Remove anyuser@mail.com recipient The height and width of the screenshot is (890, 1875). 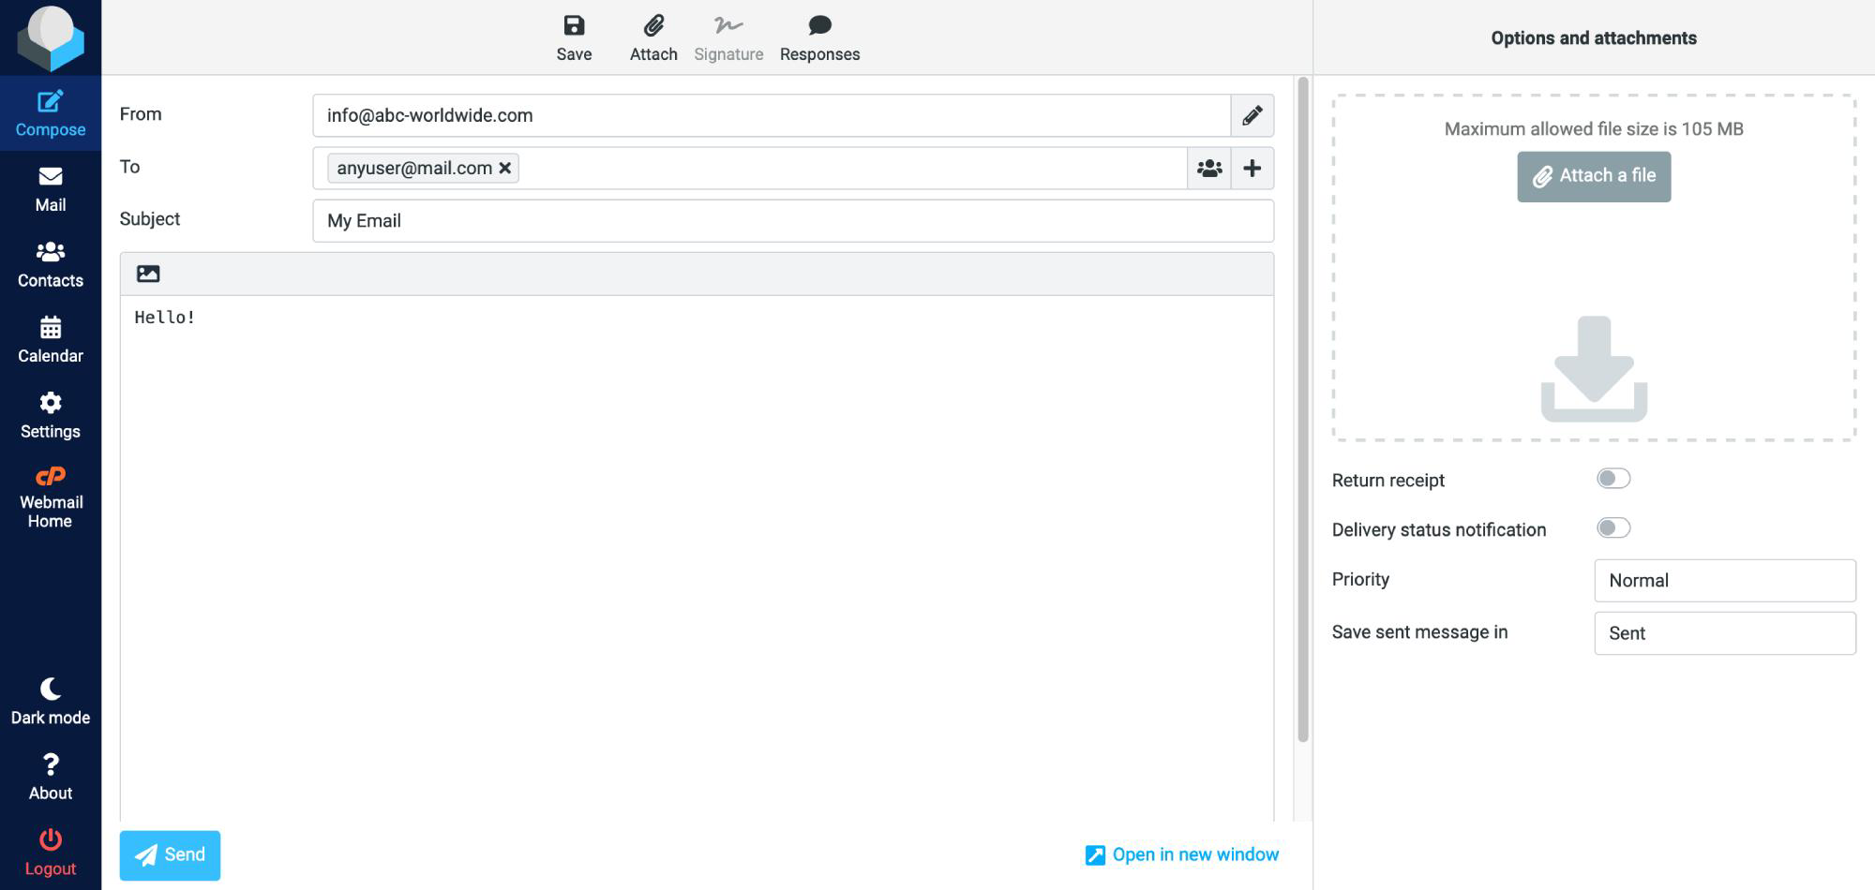[505, 169]
